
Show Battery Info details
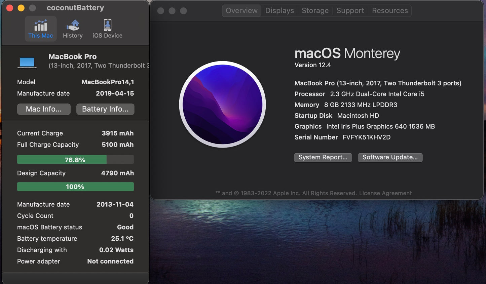105,109
